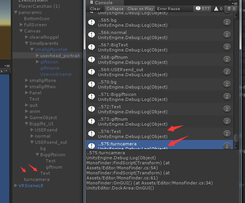Select the anim object in Hierarchy
This screenshot has height=203, width=245.
tap(35, 111)
